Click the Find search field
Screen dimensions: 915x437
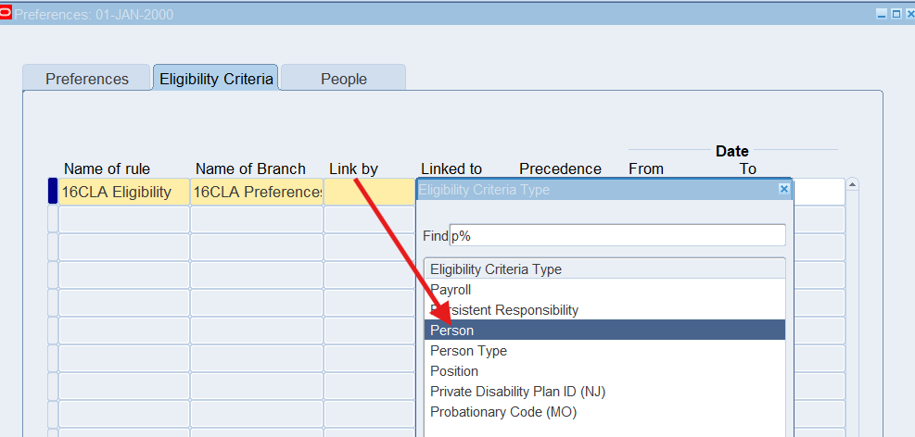click(617, 235)
